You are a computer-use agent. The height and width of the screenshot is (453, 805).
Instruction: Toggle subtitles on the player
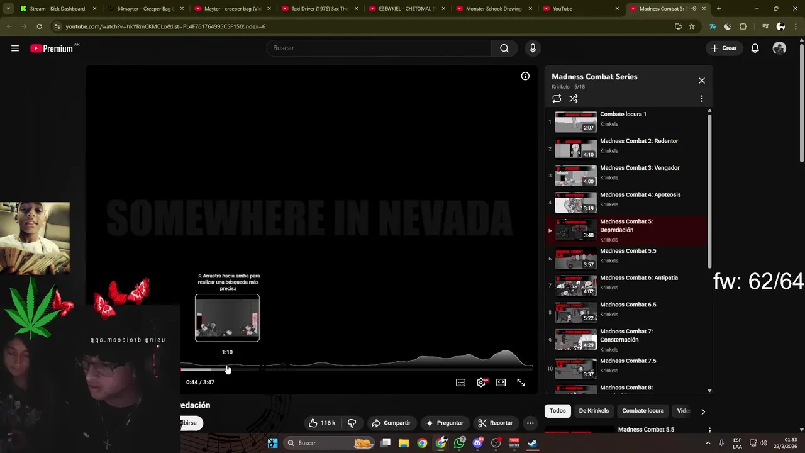point(461,383)
